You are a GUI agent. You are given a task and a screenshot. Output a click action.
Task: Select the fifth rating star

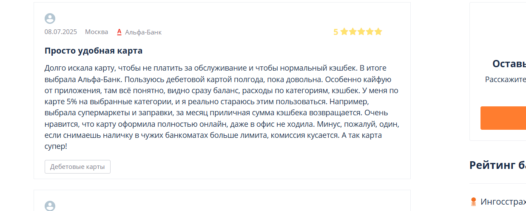tap(378, 31)
